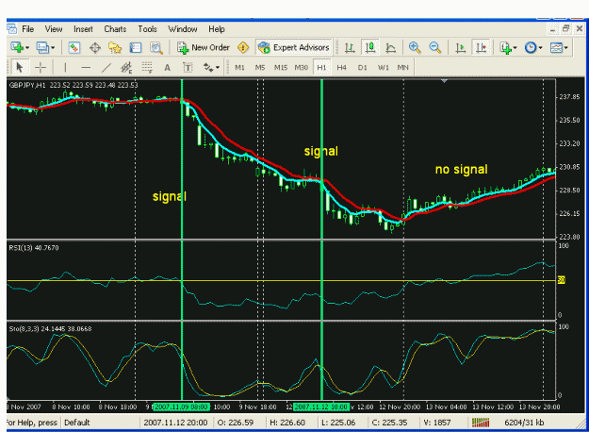Switch timeframe to M15
589x432 pixels.
pyautogui.click(x=281, y=68)
